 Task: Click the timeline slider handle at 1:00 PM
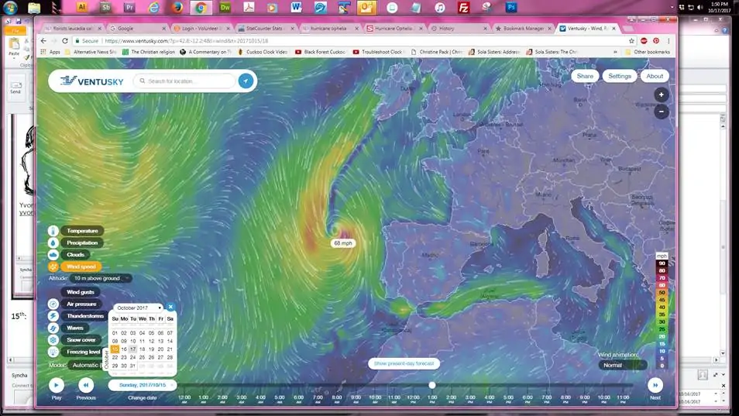[x=431, y=385]
